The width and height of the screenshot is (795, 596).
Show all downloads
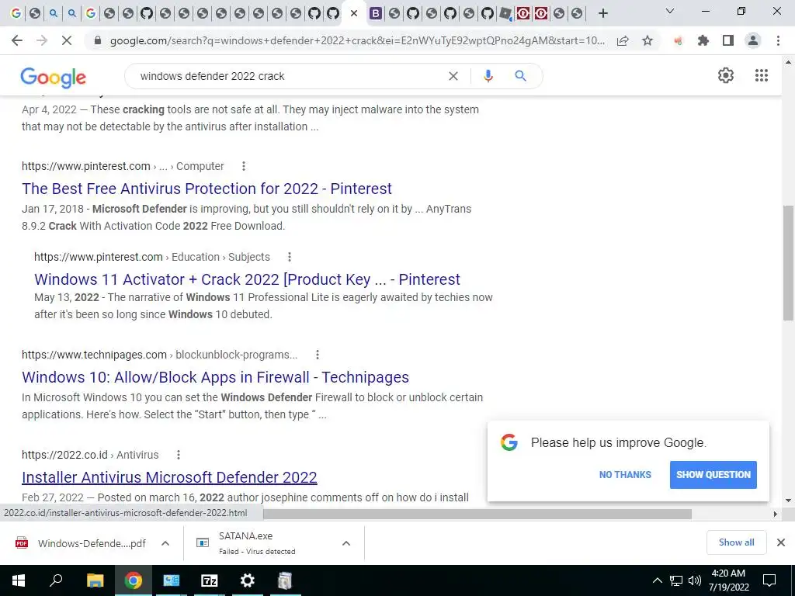(736, 542)
